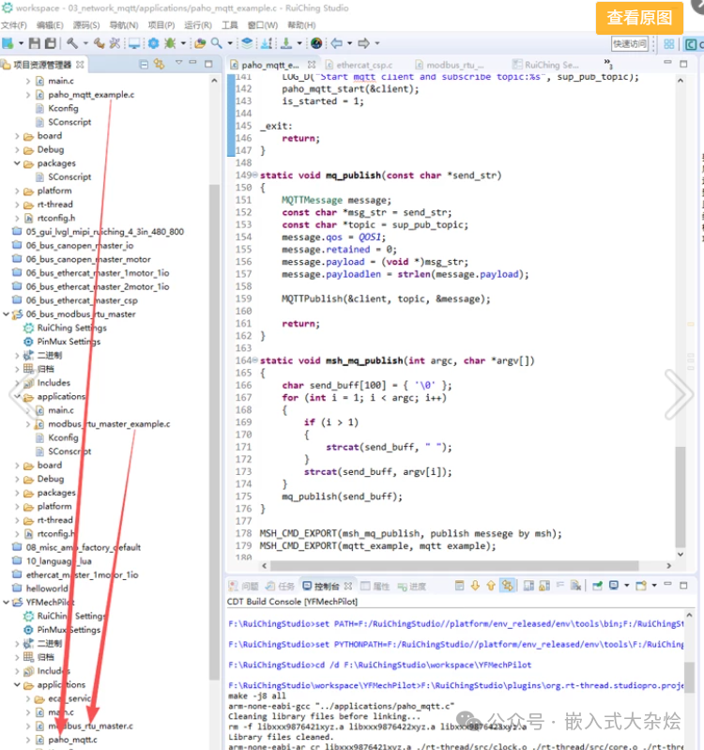Open the 项目(P) menu
Image resolution: width=704 pixels, height=750 pixels.
click(161, 25)
